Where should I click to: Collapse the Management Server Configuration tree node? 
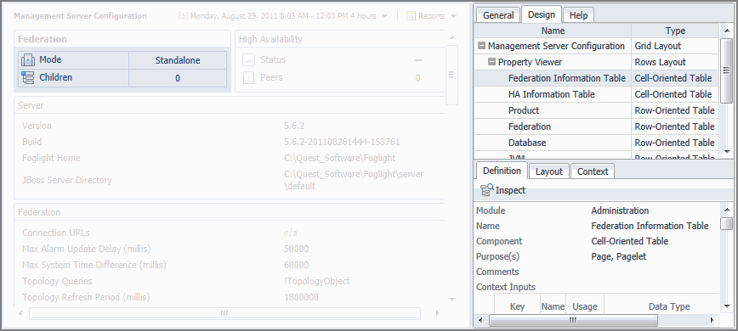481,46
